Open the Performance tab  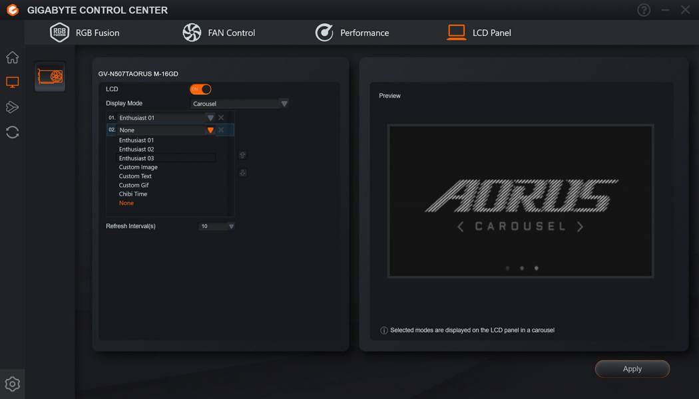[x=352, y=33]
